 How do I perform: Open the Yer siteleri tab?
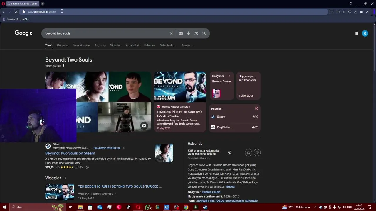coord(132,45)
